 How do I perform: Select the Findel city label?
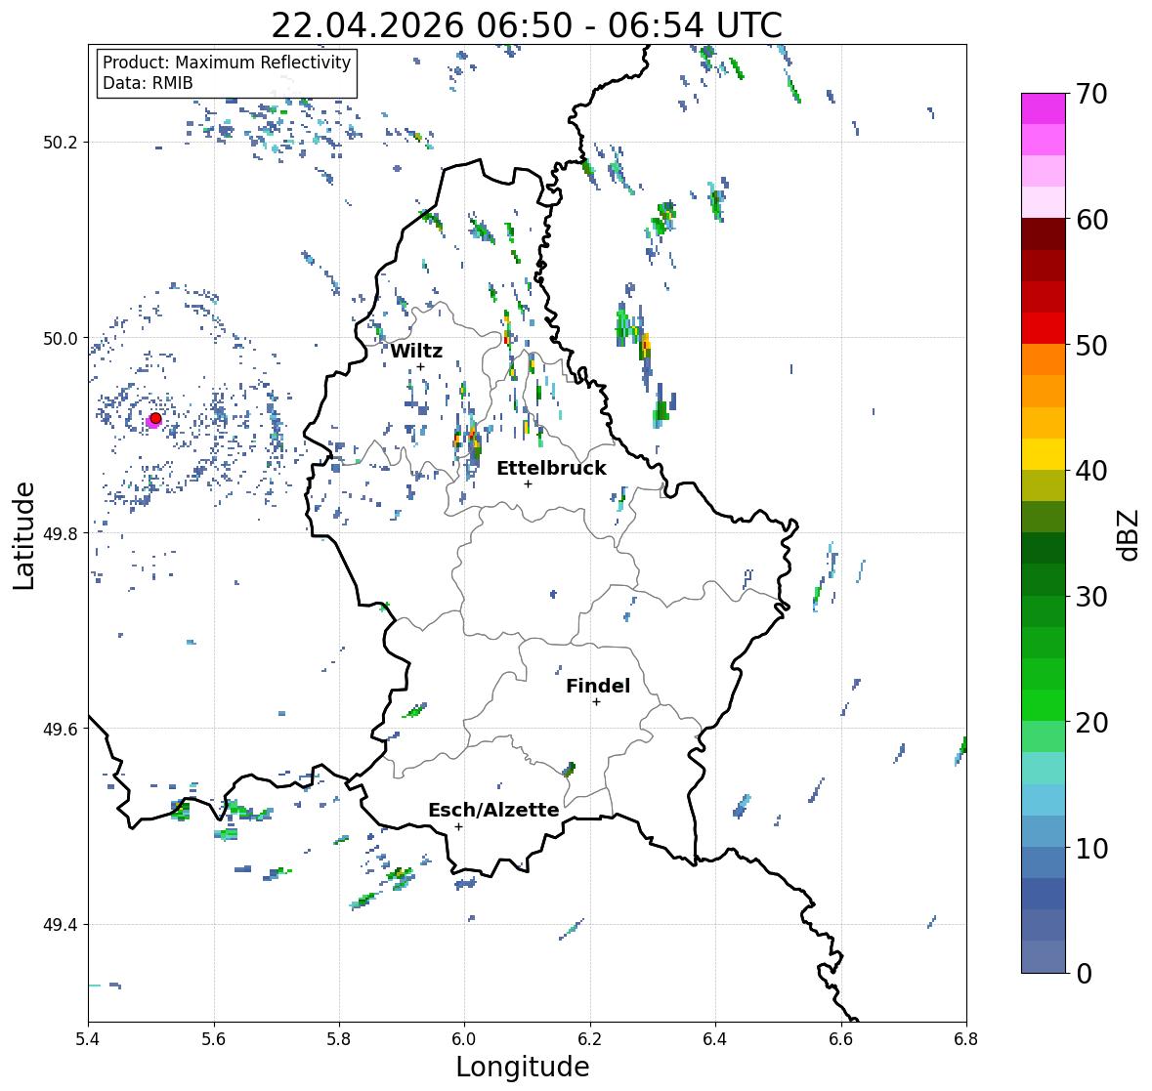[x=597, y=686]
